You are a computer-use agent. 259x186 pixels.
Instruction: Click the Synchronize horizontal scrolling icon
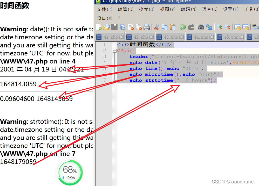click(x=246, y=27)
